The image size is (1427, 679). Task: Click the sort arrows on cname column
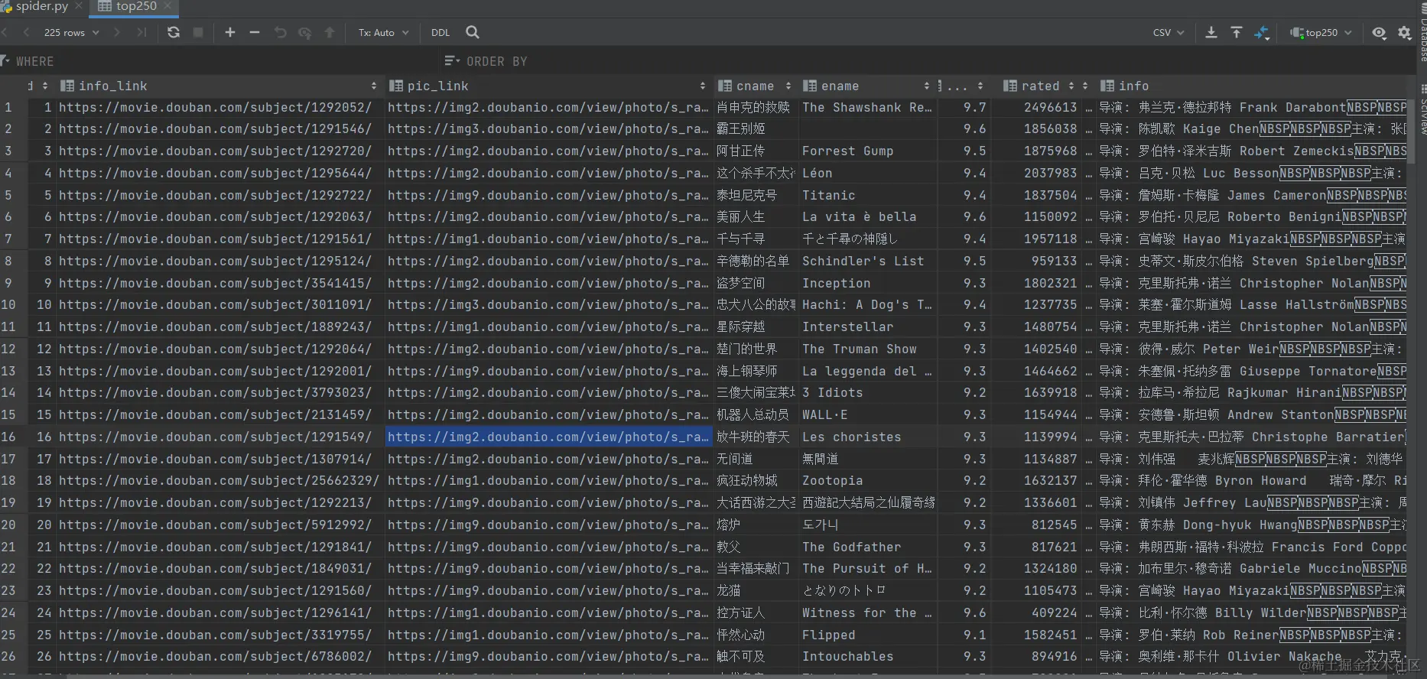click(x=788, y=86)
